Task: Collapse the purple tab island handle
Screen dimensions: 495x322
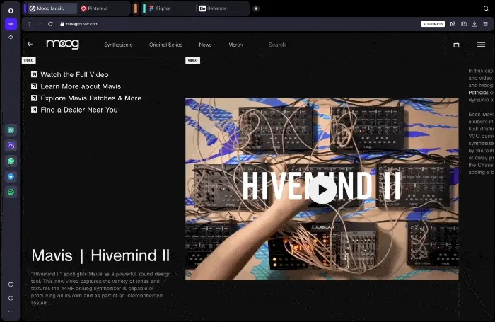Action: [25, 8]
